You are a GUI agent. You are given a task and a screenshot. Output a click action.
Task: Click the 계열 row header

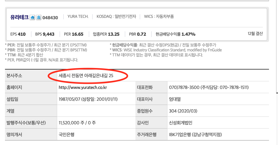coord(31,111)
